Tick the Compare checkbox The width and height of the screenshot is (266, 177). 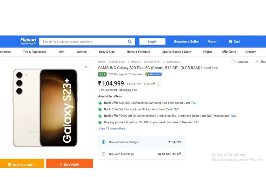(x=233, y=62)
